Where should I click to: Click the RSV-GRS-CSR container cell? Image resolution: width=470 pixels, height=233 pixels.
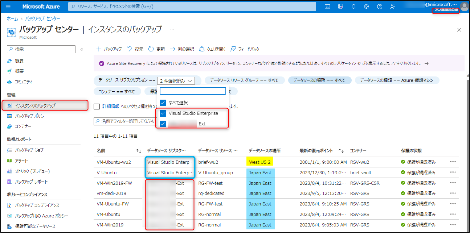pyautogui.click(x=364, y=183)
